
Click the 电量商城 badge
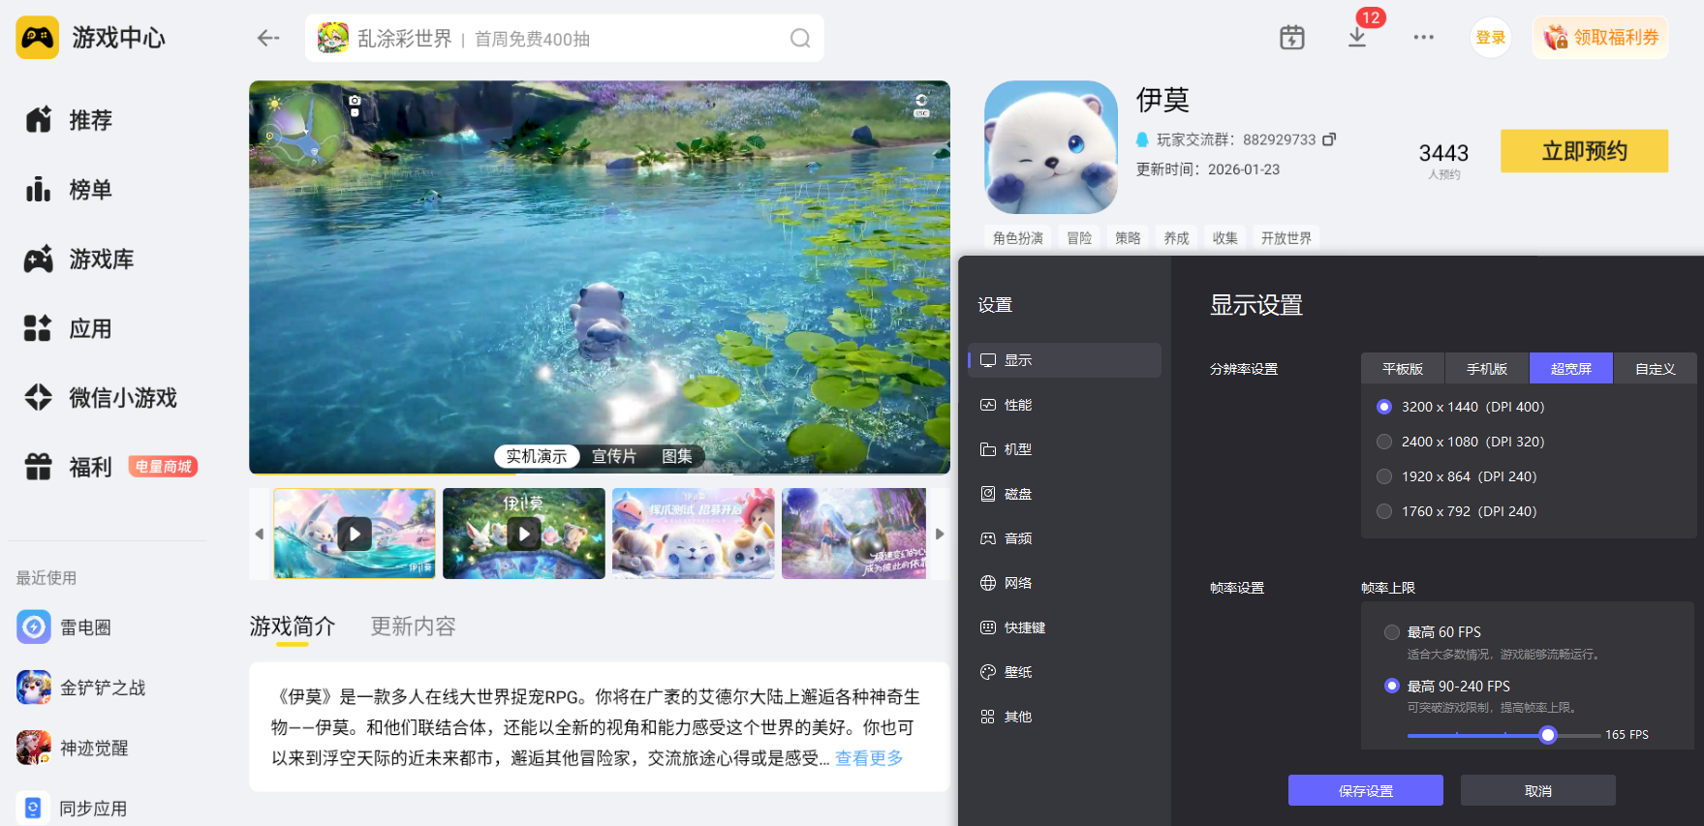pyautogui.click(x=163, y=467)
